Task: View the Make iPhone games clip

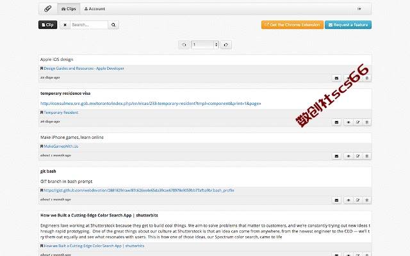Action: coord(348,156)
